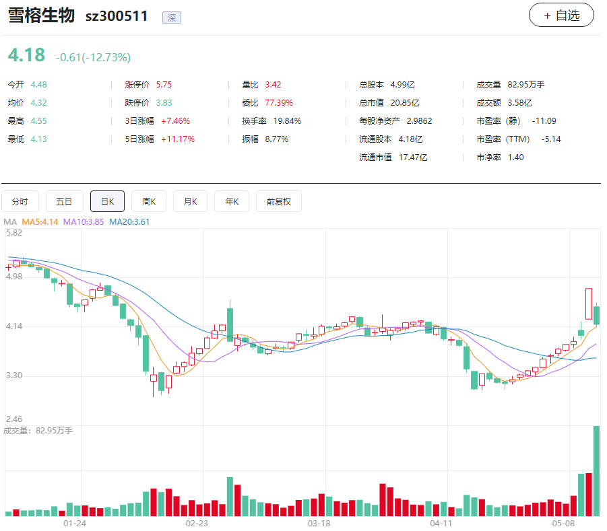Click the 今开 value 4.48
607x531 pixels.
click(x=38, y=85)
